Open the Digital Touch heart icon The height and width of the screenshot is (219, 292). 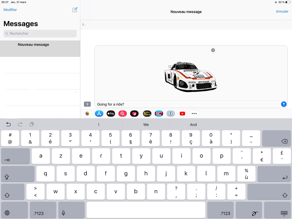tap(134, 114)
